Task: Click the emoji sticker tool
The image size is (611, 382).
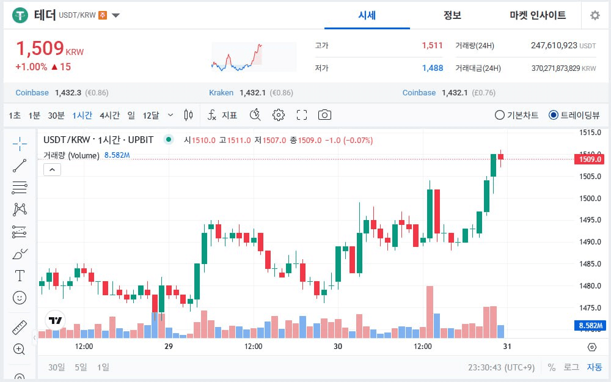Action: coord(20,298)
